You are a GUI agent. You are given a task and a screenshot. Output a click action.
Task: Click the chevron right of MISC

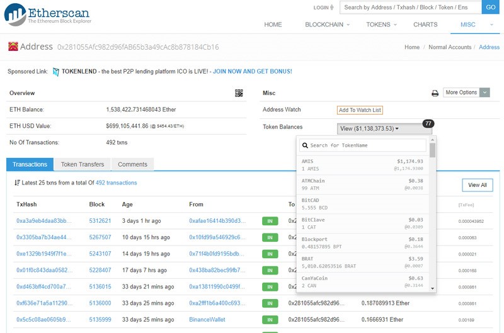point(491,25)
